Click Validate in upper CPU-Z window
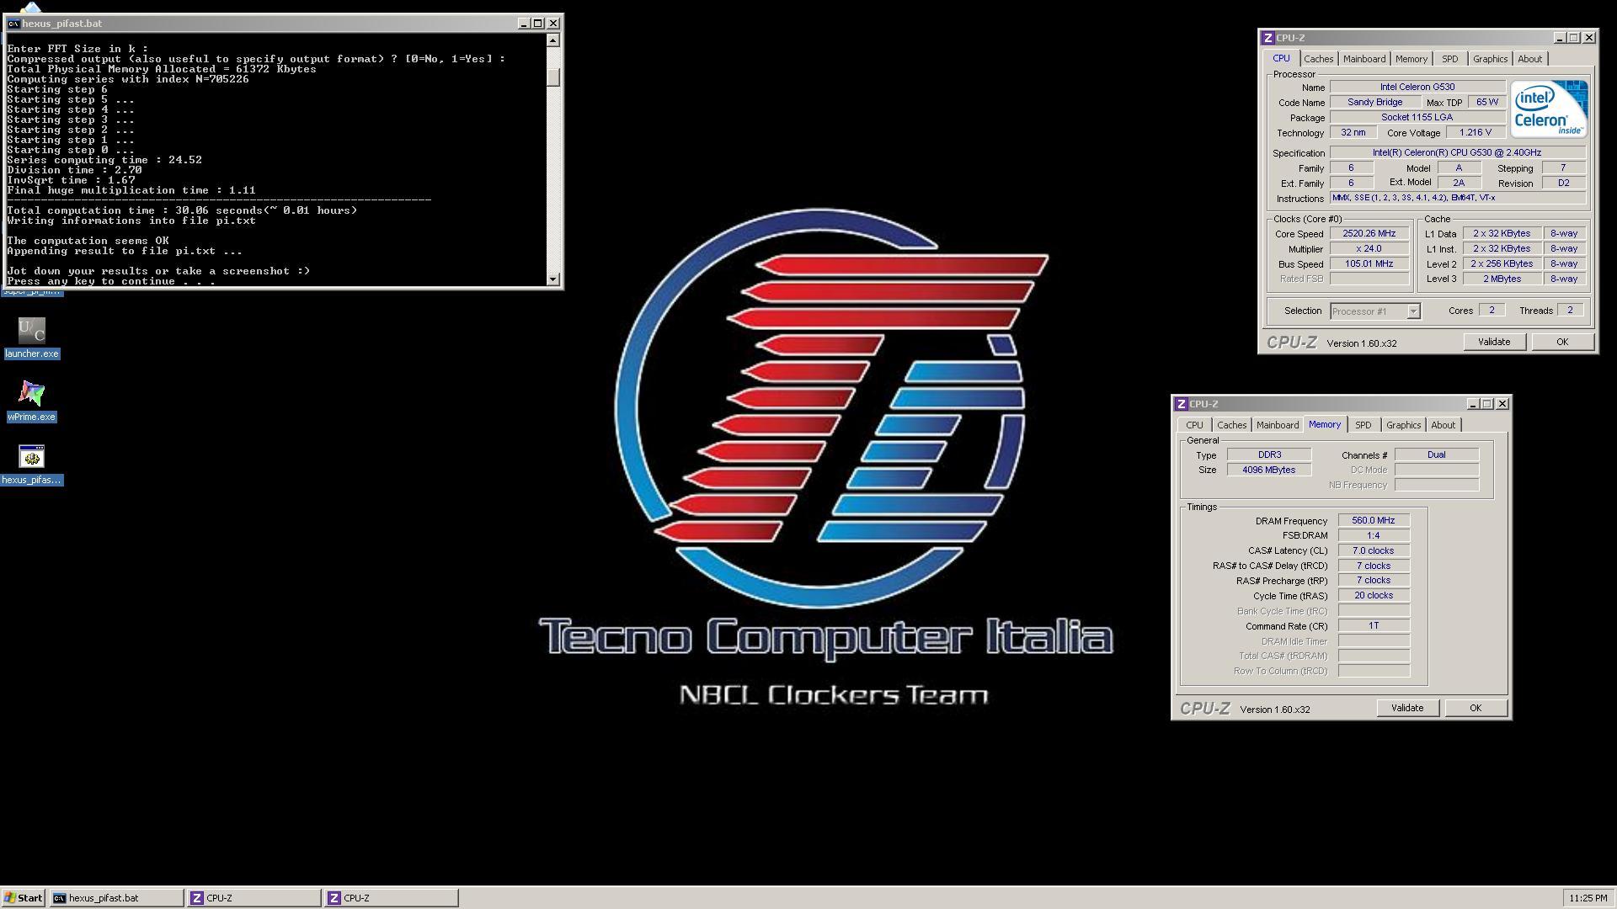Screen dimensions: 1617x909 pyautogui.click(x=1494, y=342)
